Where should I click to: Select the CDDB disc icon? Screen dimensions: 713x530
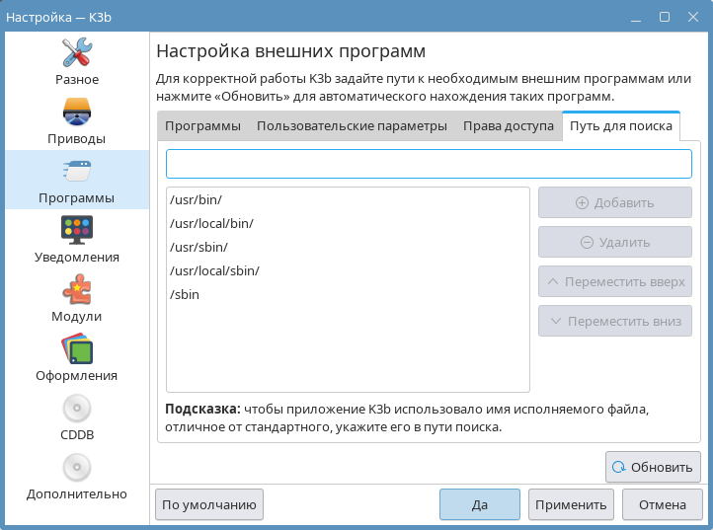click(77, 407)
